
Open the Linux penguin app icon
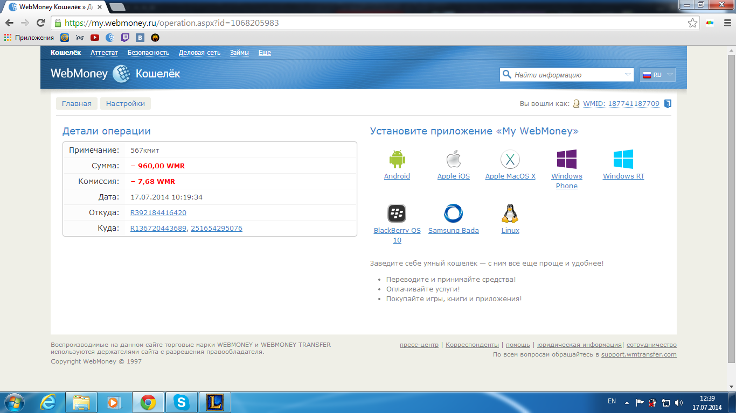pos(510,213)
